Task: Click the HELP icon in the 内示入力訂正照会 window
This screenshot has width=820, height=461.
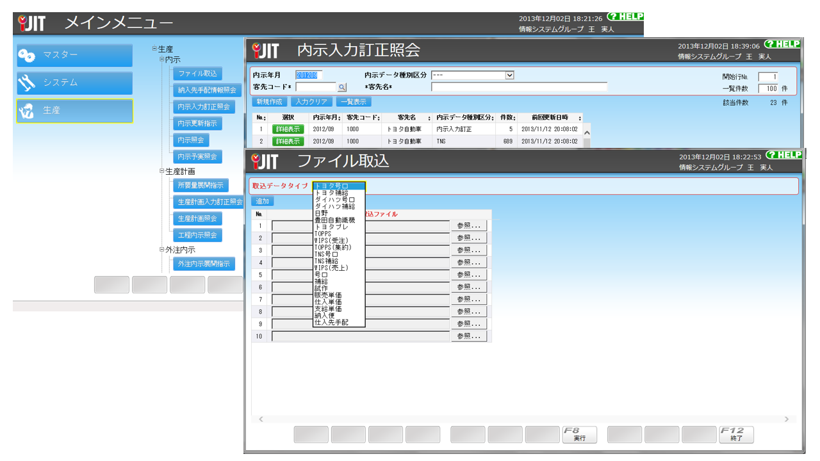Action: pos(782,44)
